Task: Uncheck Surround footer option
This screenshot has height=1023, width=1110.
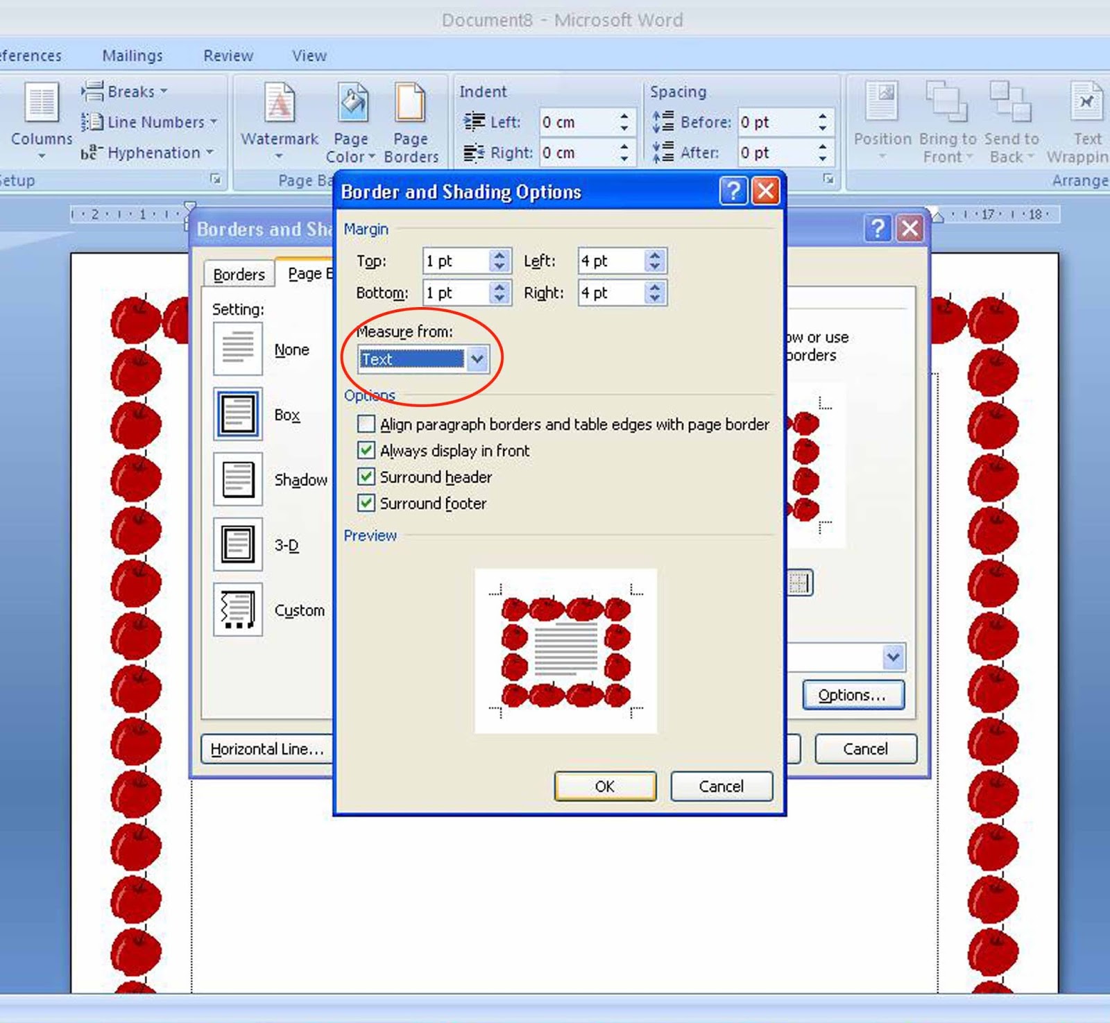Action: click(x=366, y=503)
